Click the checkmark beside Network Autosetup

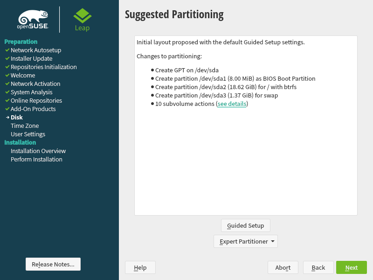7,50
